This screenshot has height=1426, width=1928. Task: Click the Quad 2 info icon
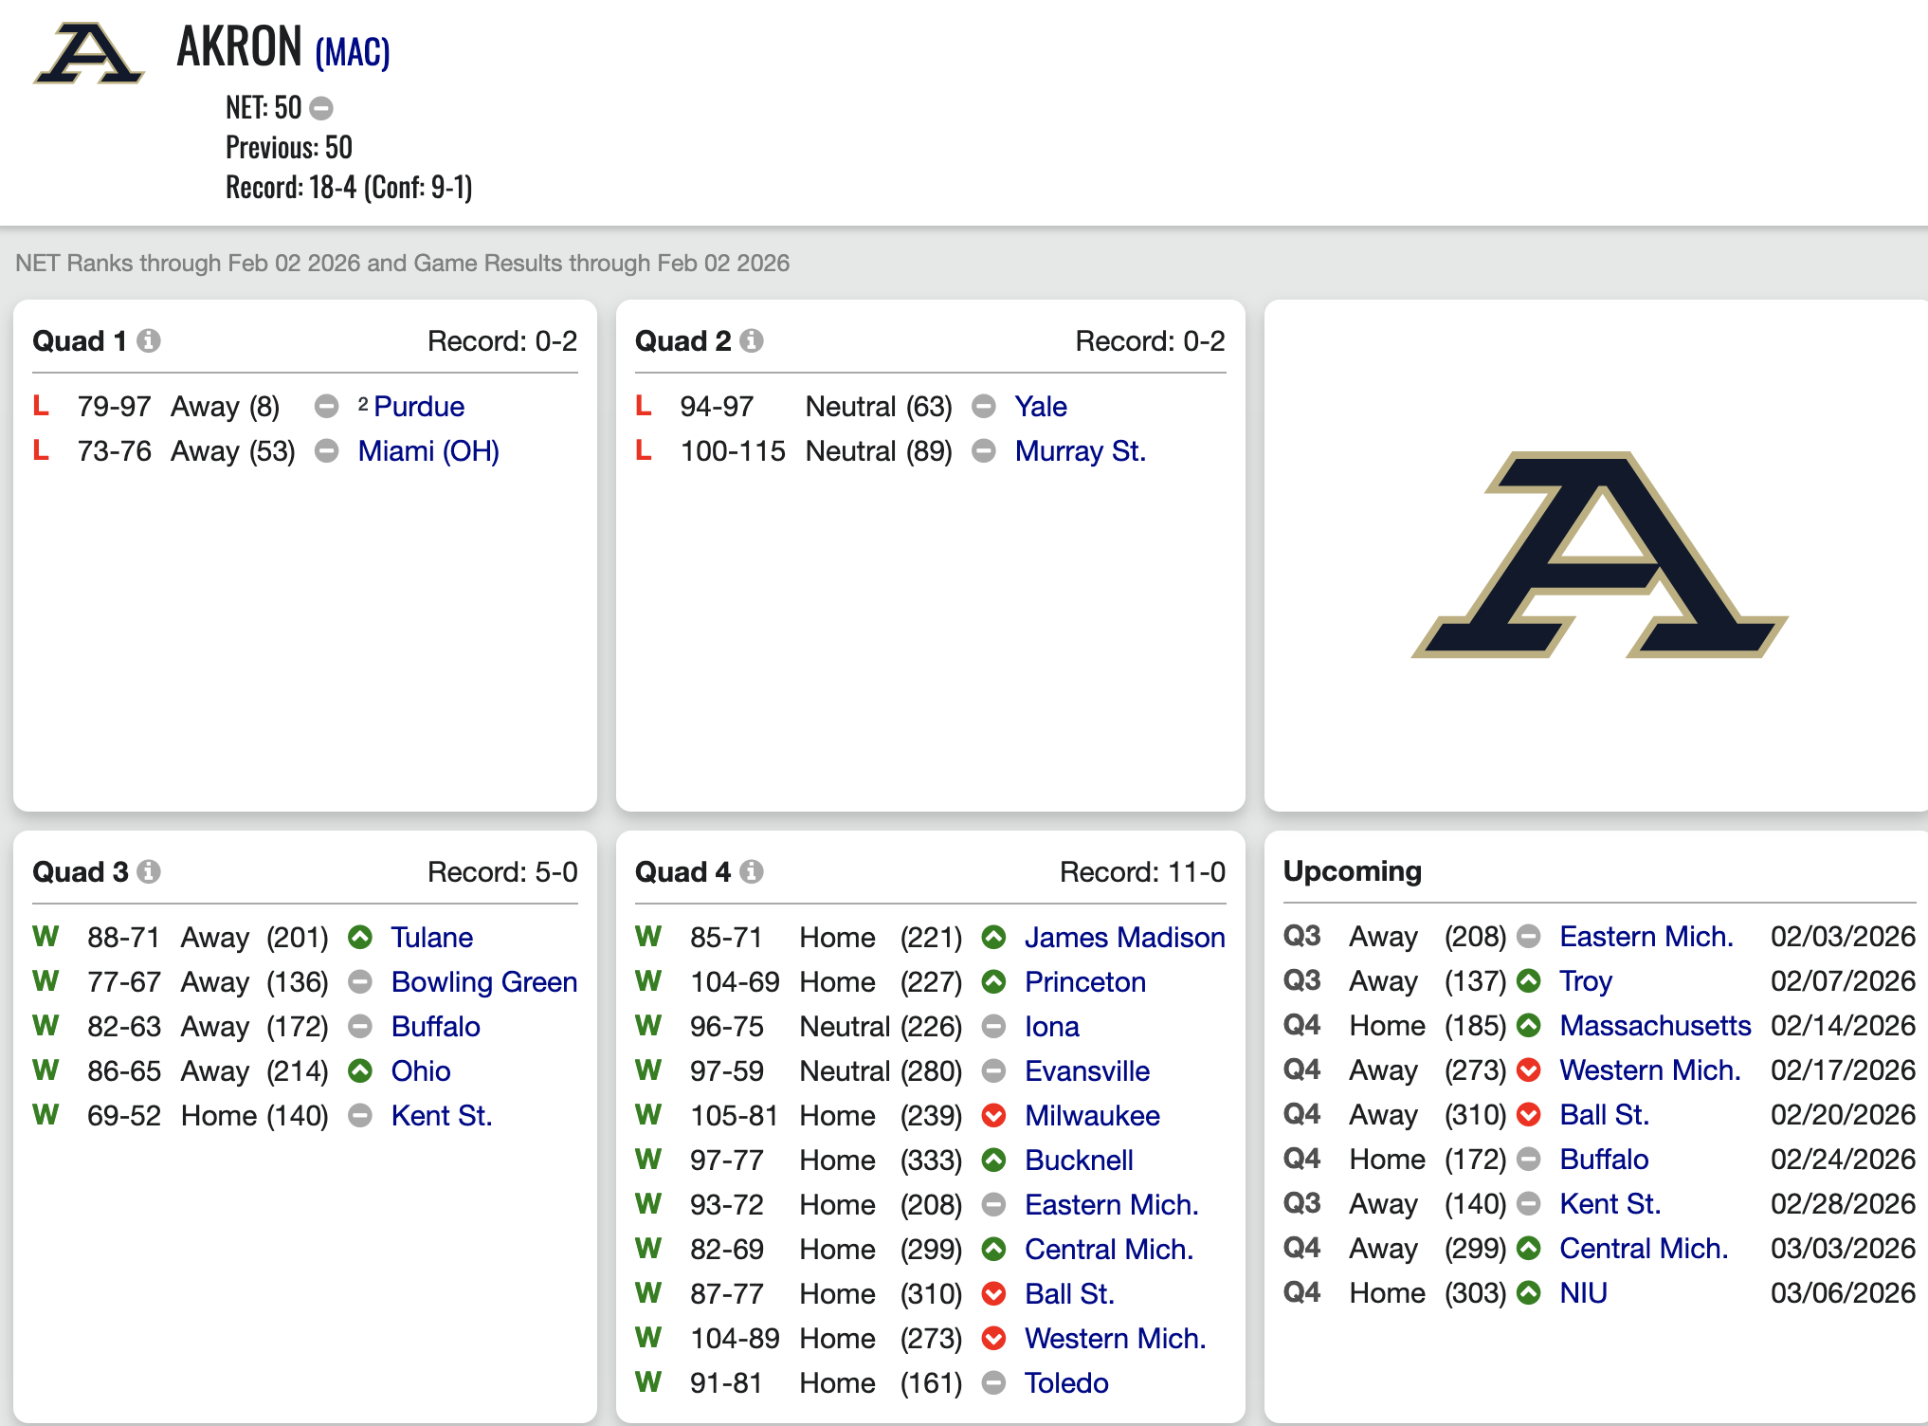coord(752,340)
